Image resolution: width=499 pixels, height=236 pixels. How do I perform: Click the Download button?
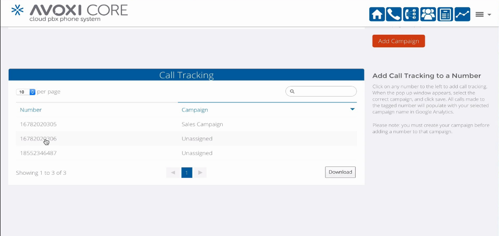point(340,172)
